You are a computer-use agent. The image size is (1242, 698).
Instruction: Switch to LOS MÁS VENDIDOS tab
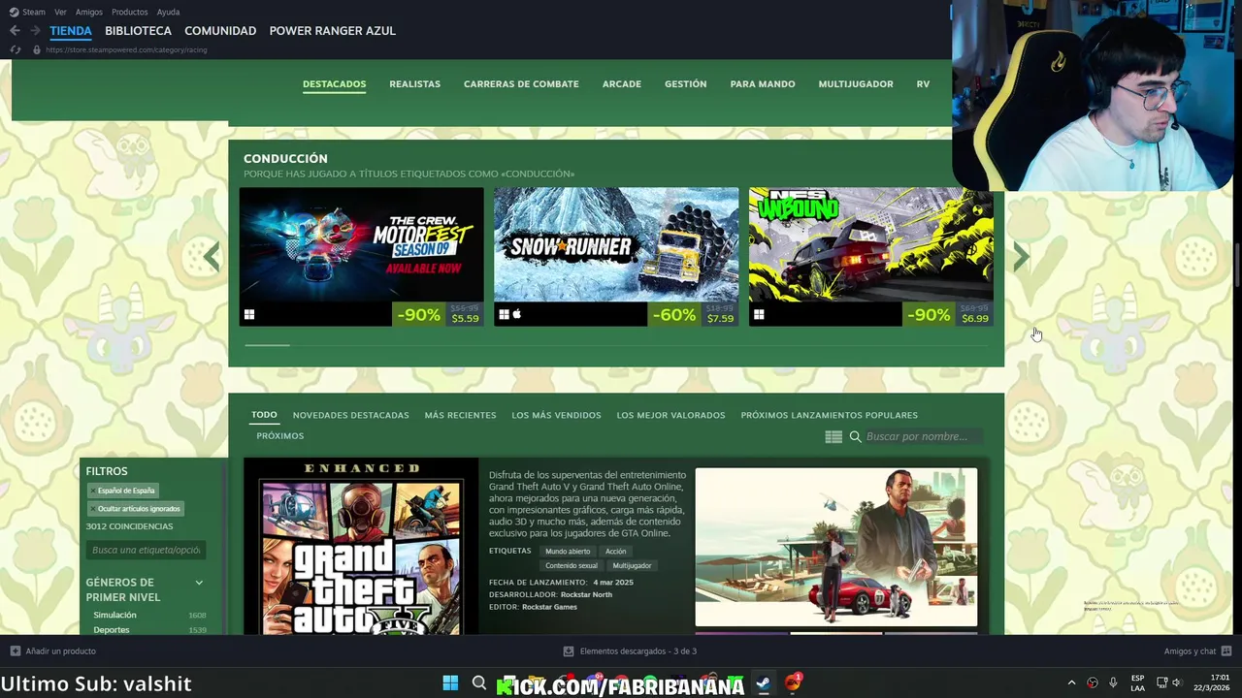(556, 415)
